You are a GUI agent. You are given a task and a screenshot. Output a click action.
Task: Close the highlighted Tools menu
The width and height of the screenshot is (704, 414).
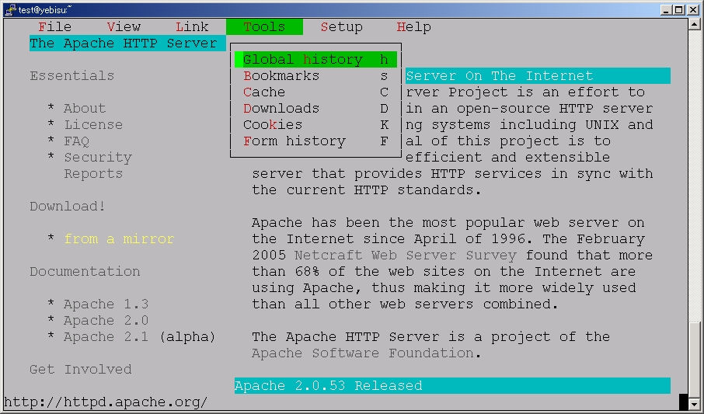(264, 27)
